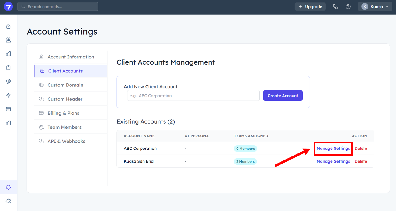Open contacts via the people sidebar icon
The height and width of the screenshot is (211, 396).
pyautogui.click(x=9, y=40)
